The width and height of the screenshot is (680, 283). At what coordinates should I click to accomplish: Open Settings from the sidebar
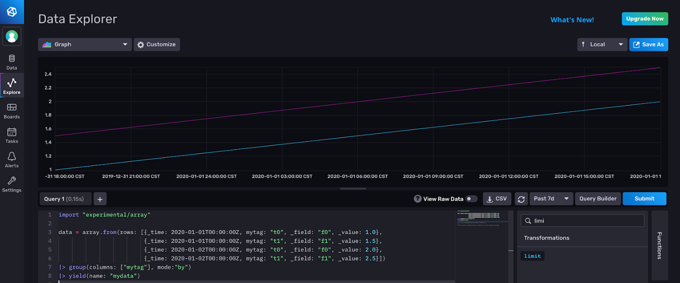pos(11,184)
